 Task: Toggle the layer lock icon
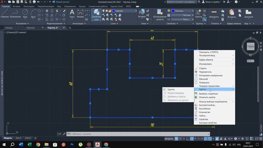pyautogui.click(x=110, y=11)
